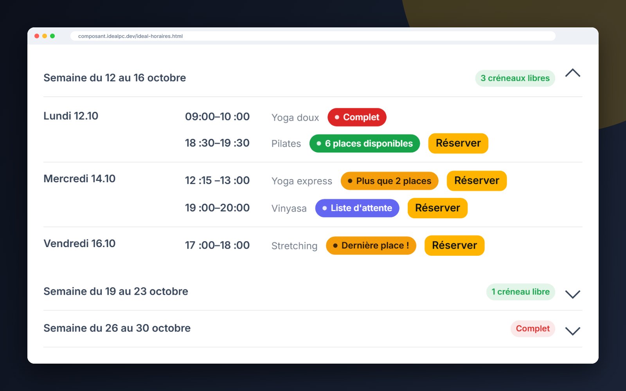Click the Yoga express class name
Viewport: 626px width, 391px height.
tap(302, 181)
